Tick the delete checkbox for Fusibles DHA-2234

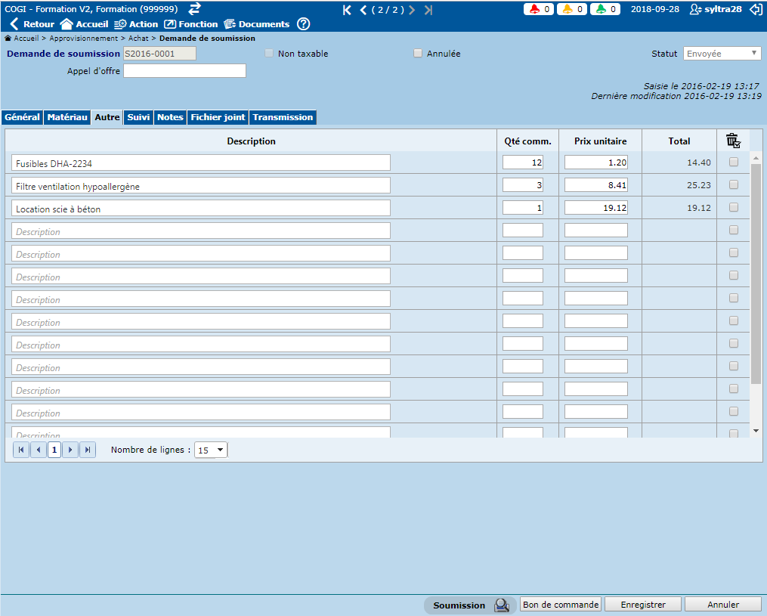(x=733, y=163)
